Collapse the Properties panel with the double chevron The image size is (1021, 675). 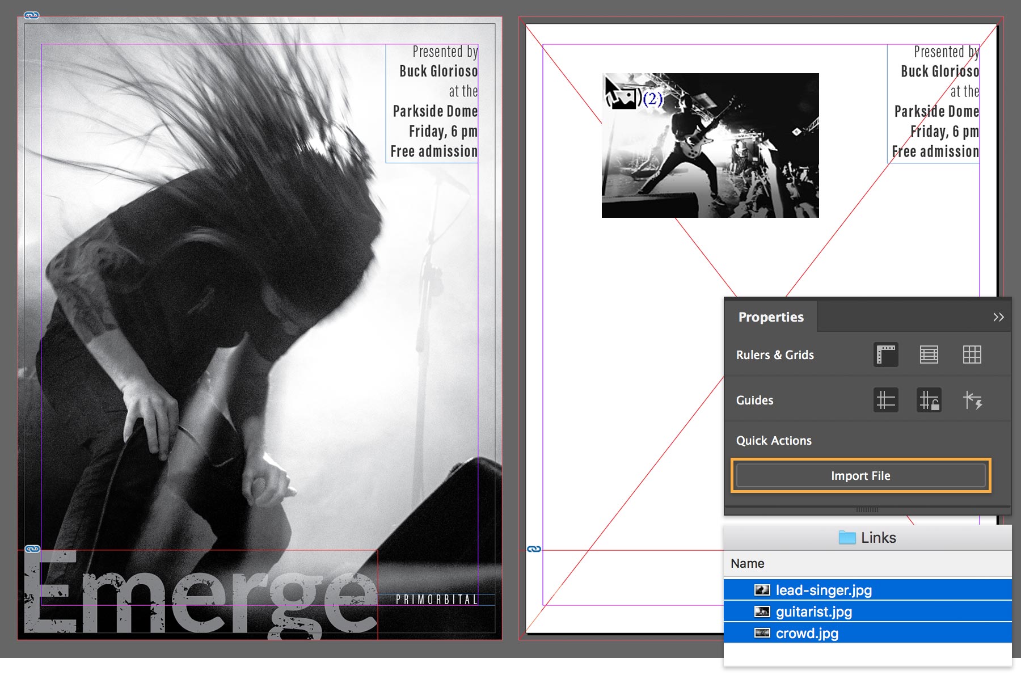point(998,317)
